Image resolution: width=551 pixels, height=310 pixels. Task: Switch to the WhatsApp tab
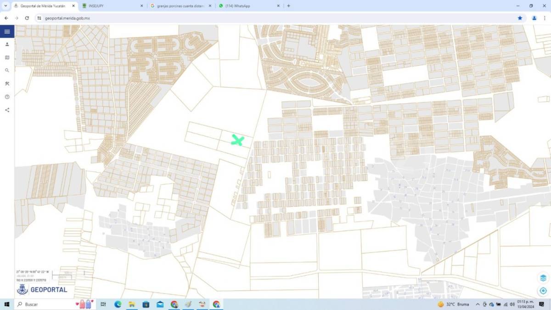click(x=248, y=6)
